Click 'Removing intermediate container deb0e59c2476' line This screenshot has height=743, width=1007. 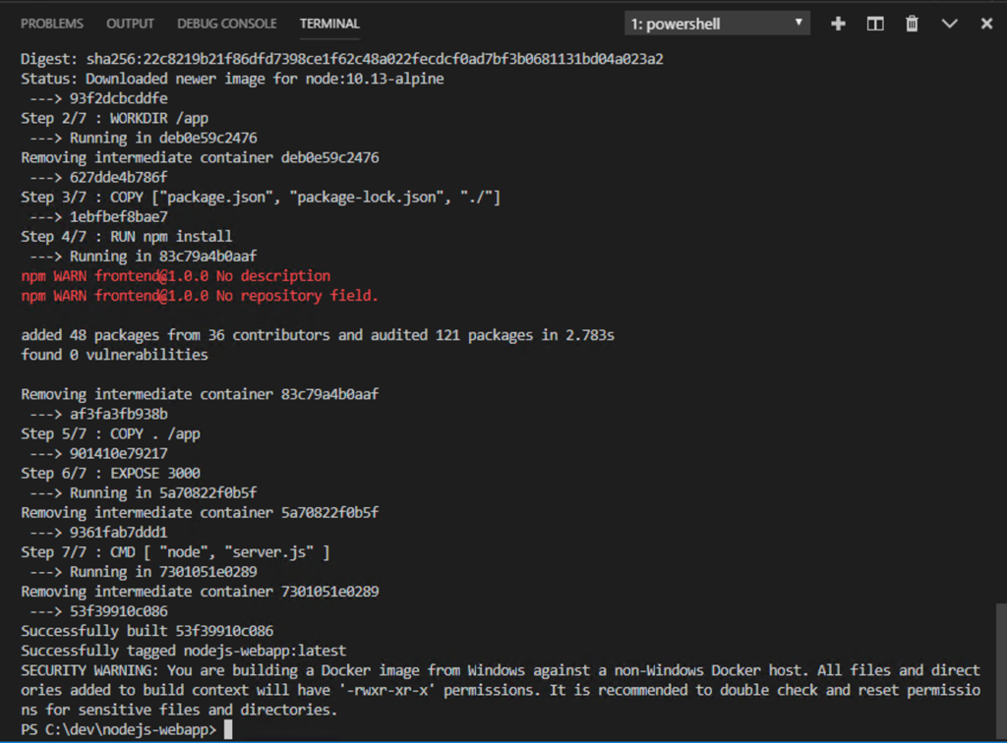(200, 157)
